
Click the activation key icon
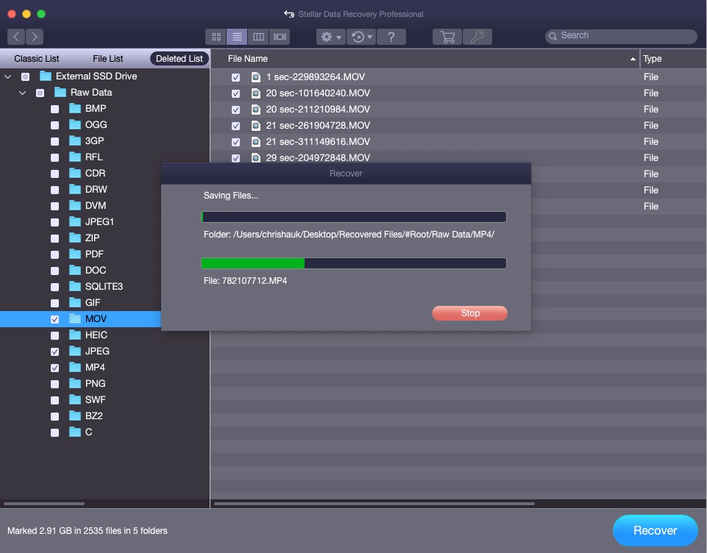coord(478,37)
